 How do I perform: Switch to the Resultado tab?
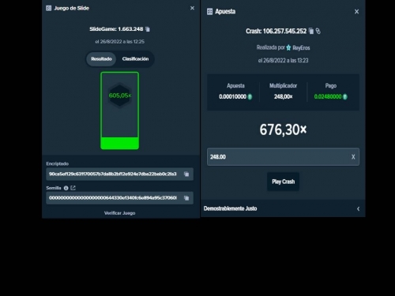pyautogui.click(x=101, y=59)
